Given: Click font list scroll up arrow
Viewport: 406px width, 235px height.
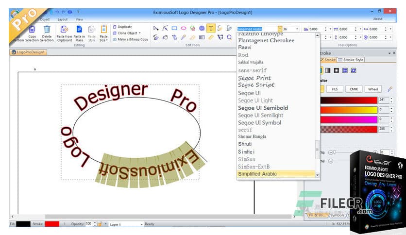Looking at the screenshot, I should click(x=317, y=35).
